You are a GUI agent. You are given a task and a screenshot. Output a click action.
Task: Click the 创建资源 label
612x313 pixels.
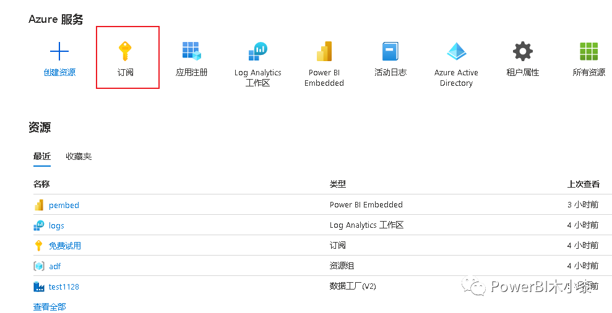[59, 72]
